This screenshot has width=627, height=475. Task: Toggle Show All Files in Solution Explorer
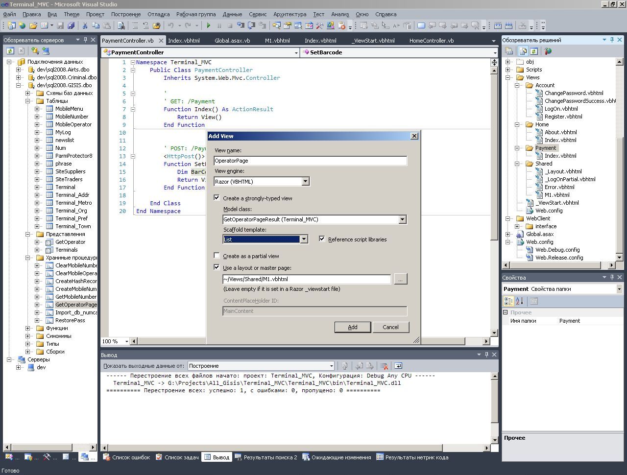(523, 51)
